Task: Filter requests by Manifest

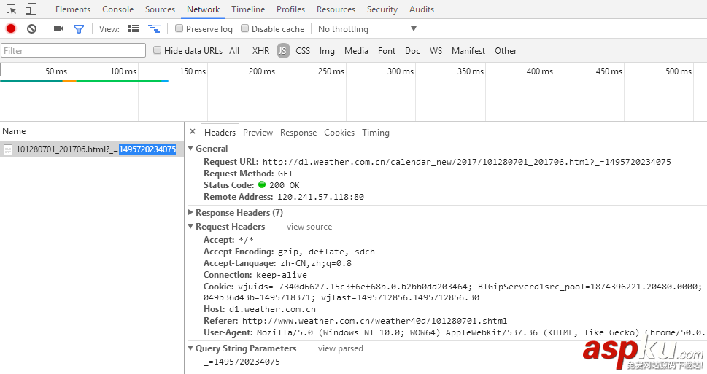Action: point(468,51)
